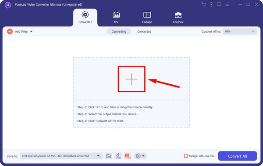Click the register key icon
The width and height of the screenshot is (263, 166).
211,4
